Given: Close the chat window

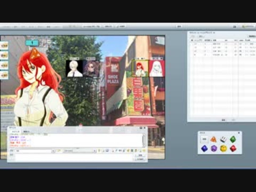Looking at the screenshot, I should click(x=145, y=128).
